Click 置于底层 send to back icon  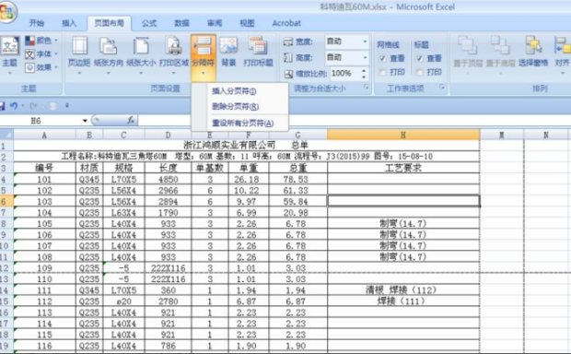click(x=500, y=45)
